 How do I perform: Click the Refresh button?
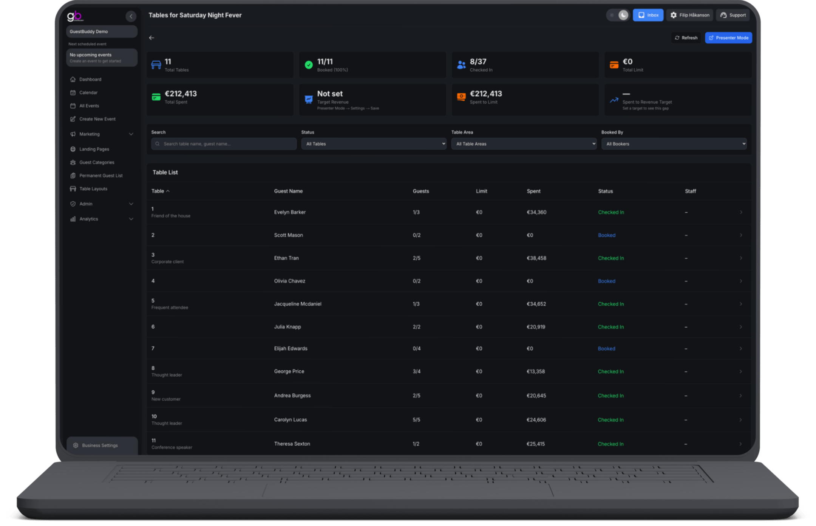[x=686, y=38]
